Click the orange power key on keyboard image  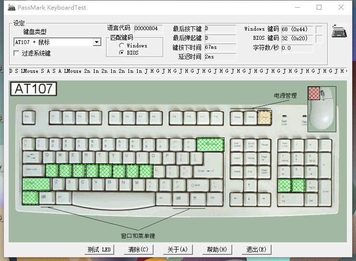pos(264,117)
